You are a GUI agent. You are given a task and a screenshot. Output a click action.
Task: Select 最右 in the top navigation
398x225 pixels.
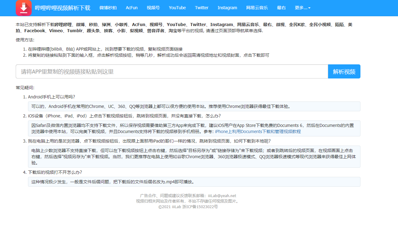pos(281,8)
